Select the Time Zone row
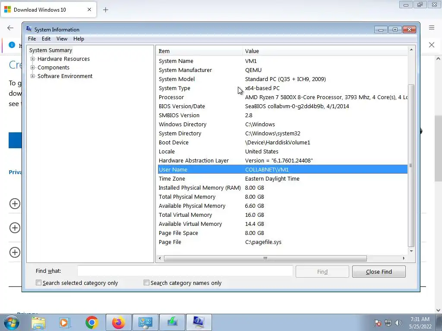 [x=282, y=179]
